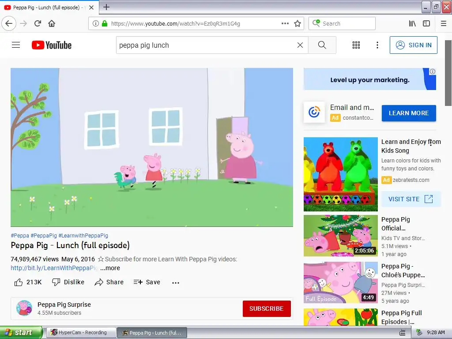Open the Firefox library icon
This screenshot has width=452, height=339.
pyautogui.click(x=412, y=23)
